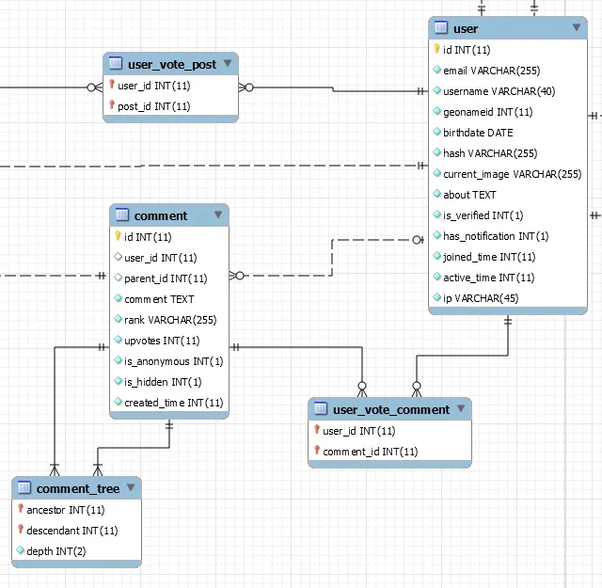
Task: Select 'is_hidden INT(1)' column
Action: click(x=163, y=382)
